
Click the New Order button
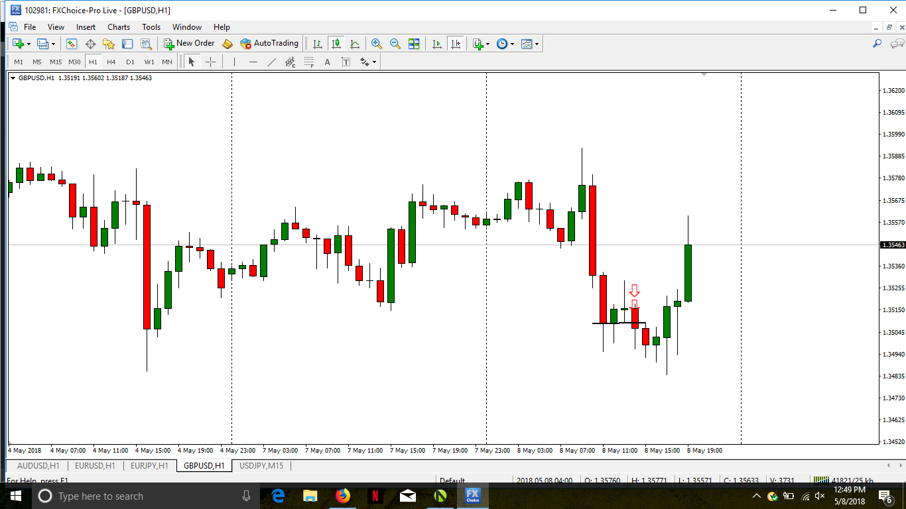pyautogui.click(x=190, y=44)
